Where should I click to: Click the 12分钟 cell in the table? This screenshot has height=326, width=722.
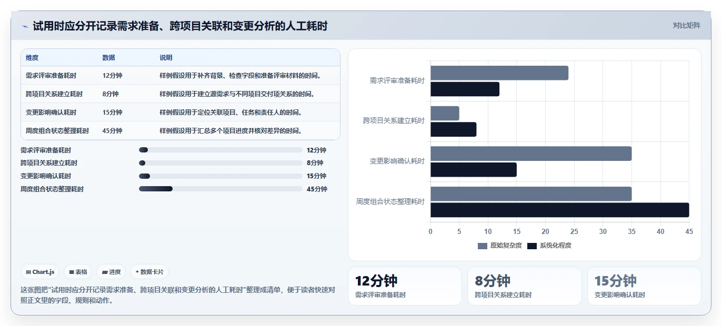112,76
